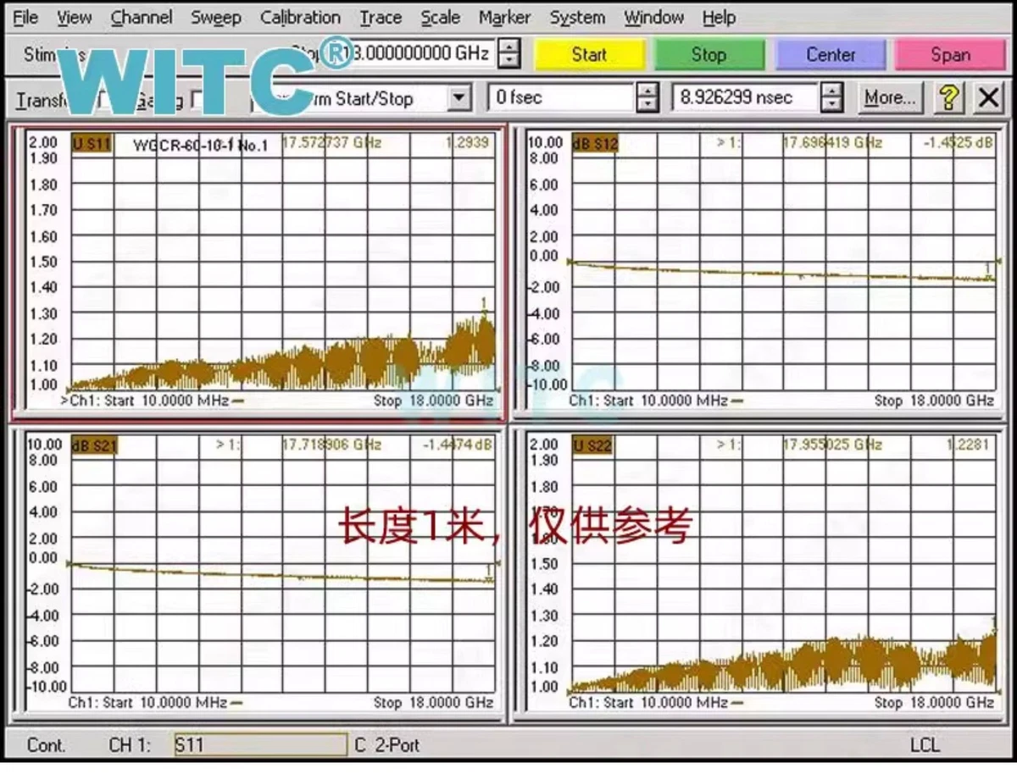This screenshot has width=1017, height=774.
Task: Select the S11 trace label
Action: [x=92, y=143]
